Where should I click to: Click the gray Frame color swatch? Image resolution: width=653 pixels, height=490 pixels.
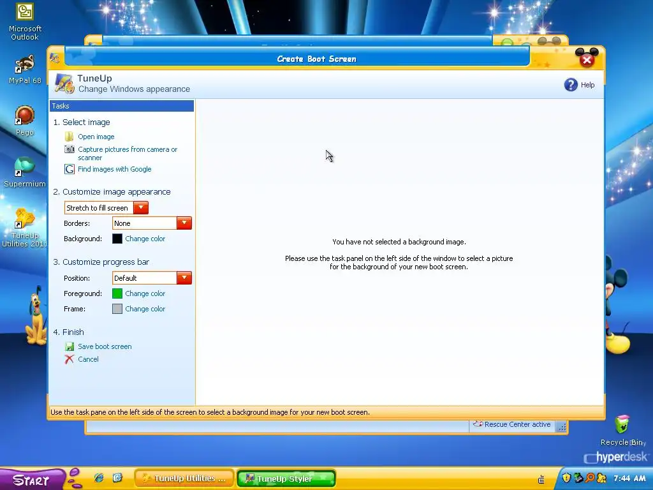[x=117, y=309]
